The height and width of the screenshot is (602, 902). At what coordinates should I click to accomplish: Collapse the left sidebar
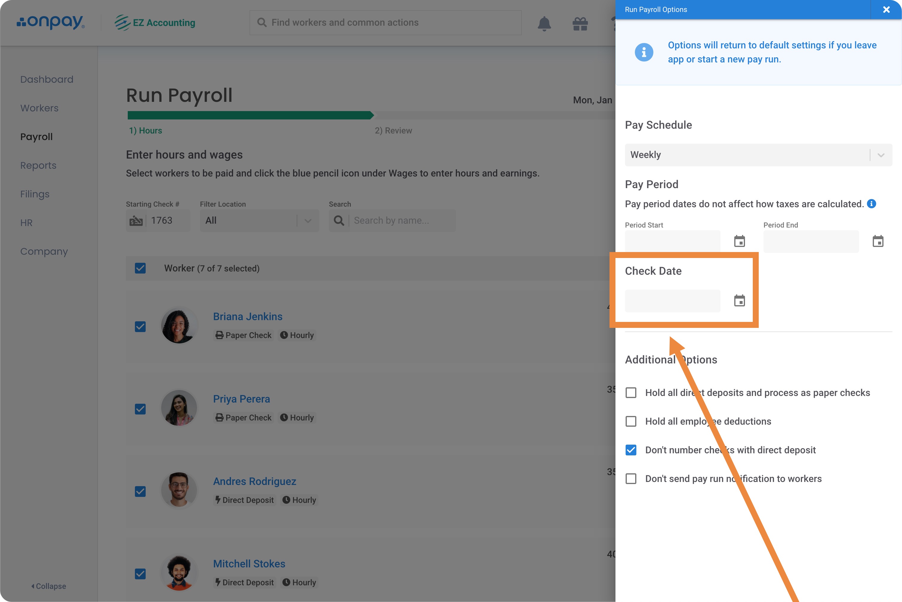coord(49,586)
